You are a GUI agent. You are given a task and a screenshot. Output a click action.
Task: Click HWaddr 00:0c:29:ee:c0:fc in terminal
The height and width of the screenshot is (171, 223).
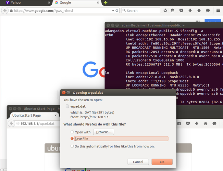195,35
